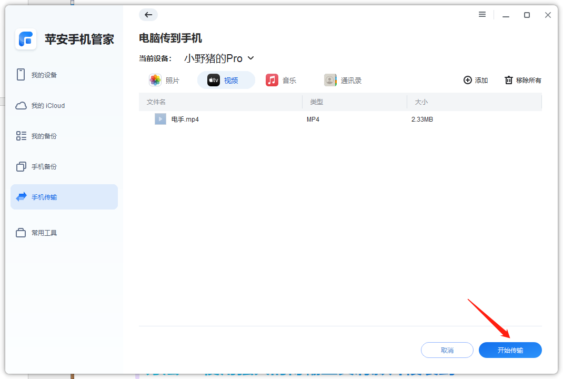
Task: Open the 小野猪的Pro device selector
Action: click(213, 58)
